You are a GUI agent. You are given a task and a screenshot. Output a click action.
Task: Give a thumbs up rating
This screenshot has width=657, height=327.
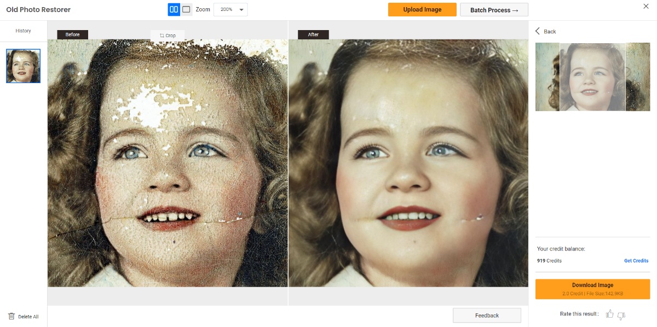pos(610,314)
